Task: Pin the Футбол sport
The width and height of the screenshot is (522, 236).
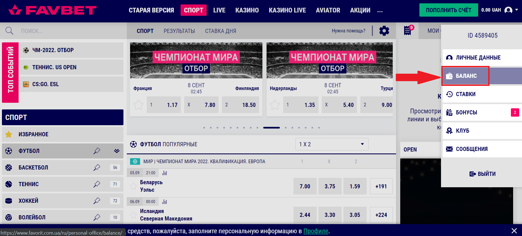Action: 97,151
